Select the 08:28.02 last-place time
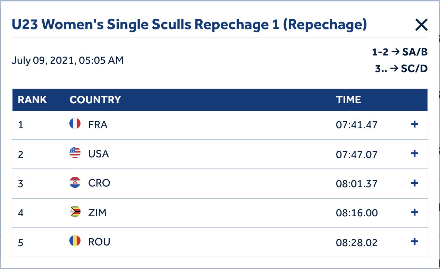 click(x=356, y=242)
